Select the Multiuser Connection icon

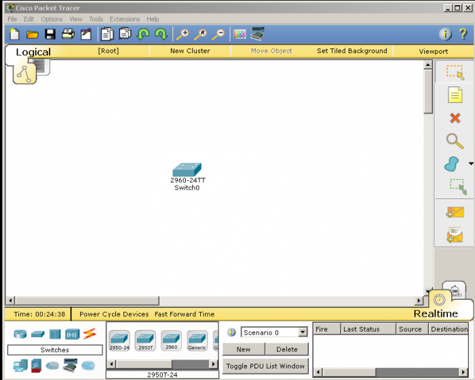coord(88,366)
